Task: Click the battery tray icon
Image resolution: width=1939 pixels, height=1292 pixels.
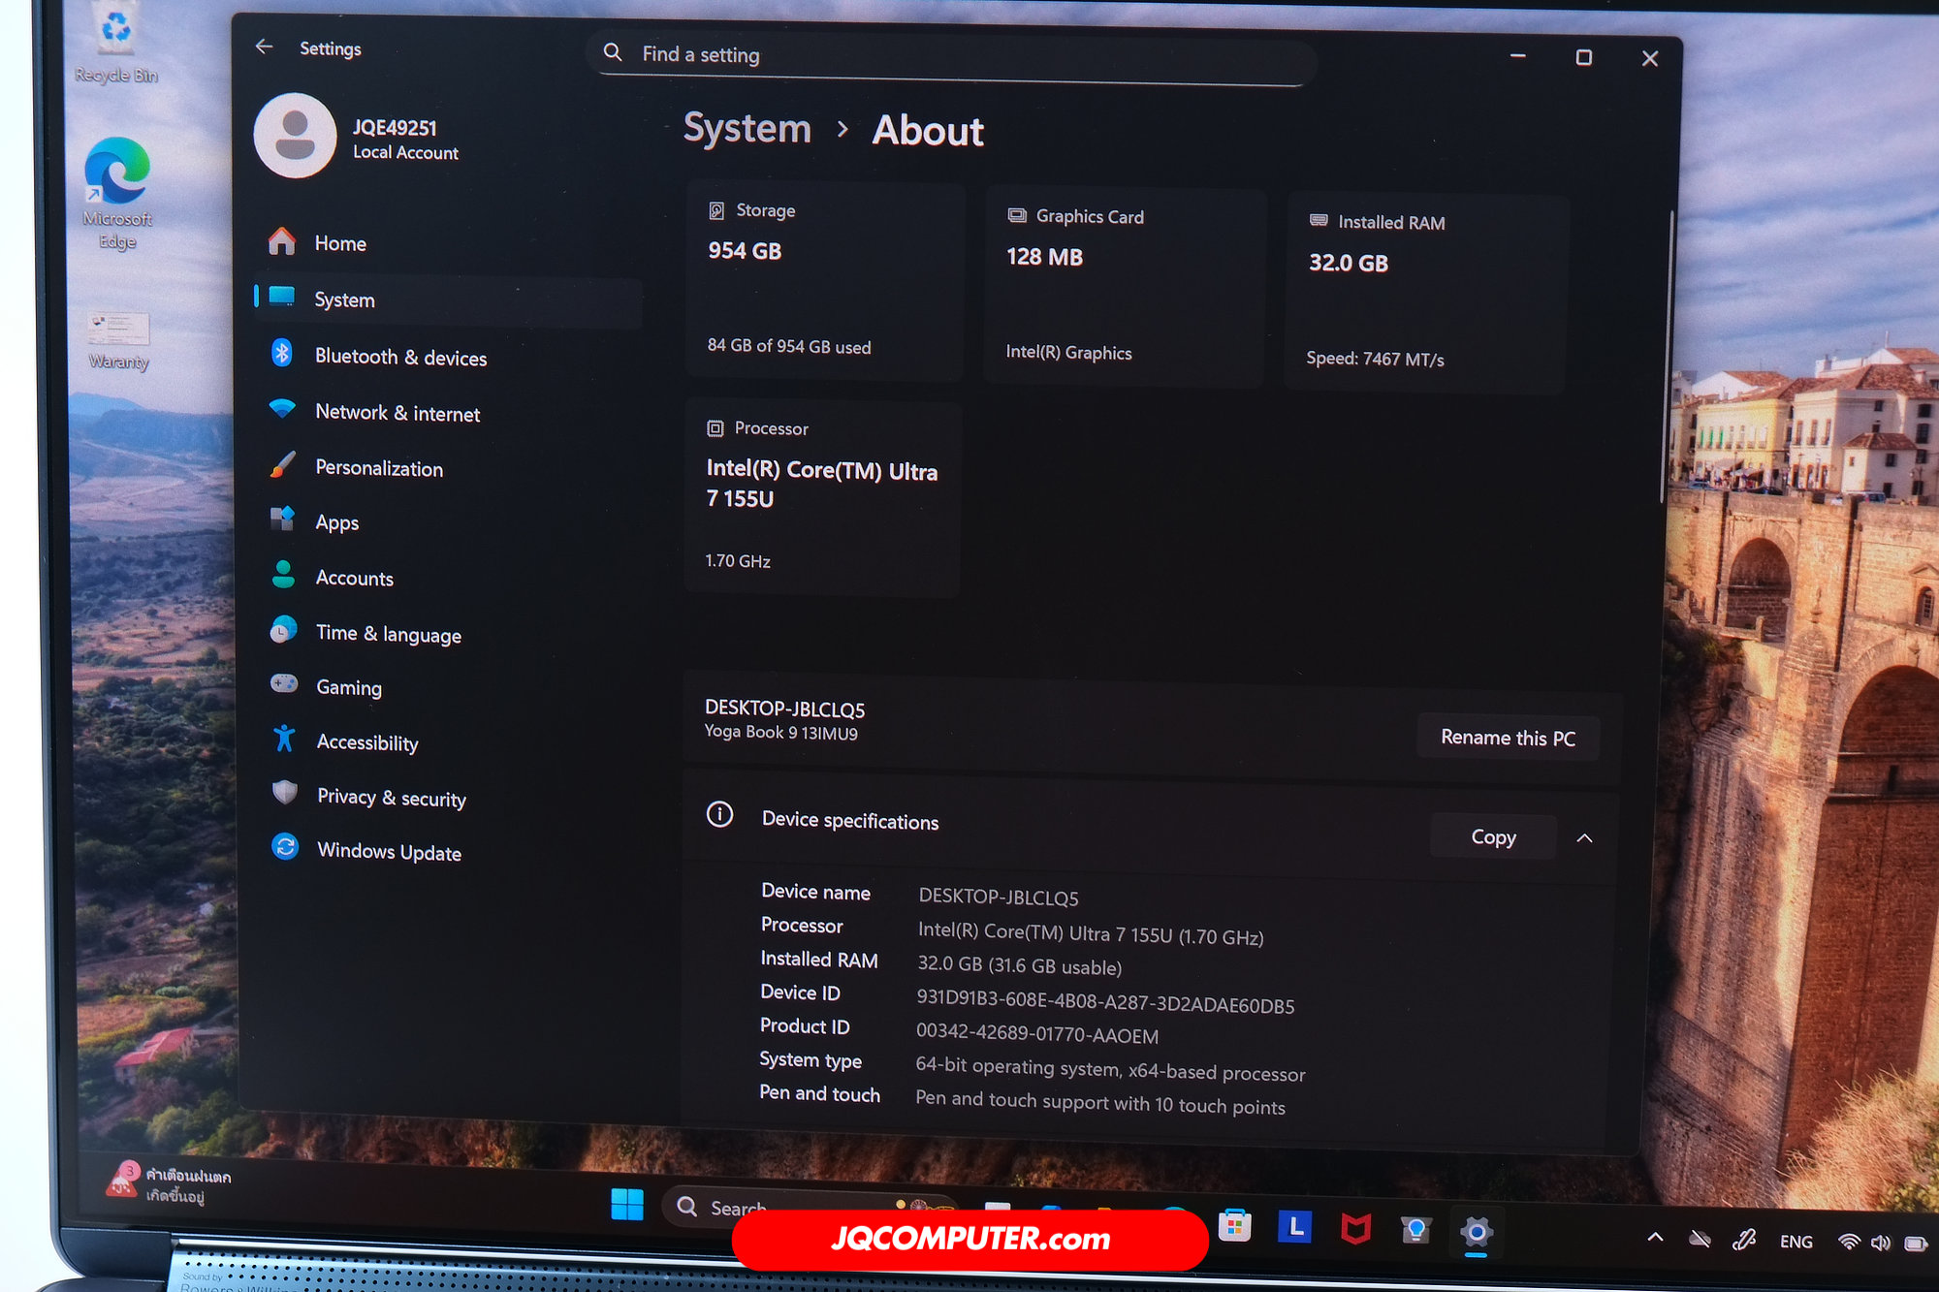Action: click(1917, 1244)
